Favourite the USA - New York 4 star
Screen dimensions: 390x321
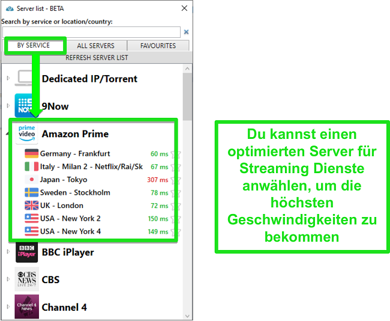tap(176, 232)
